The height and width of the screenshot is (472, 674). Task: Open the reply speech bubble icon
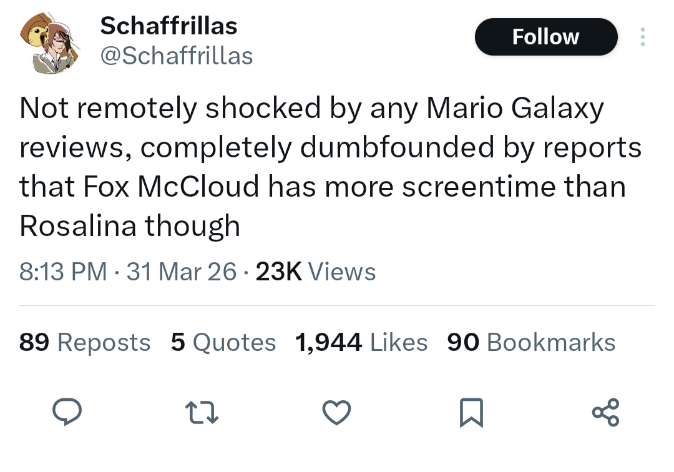[67, 412]
